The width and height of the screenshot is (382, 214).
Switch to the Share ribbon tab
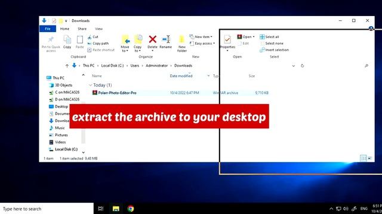coord(82,29)
